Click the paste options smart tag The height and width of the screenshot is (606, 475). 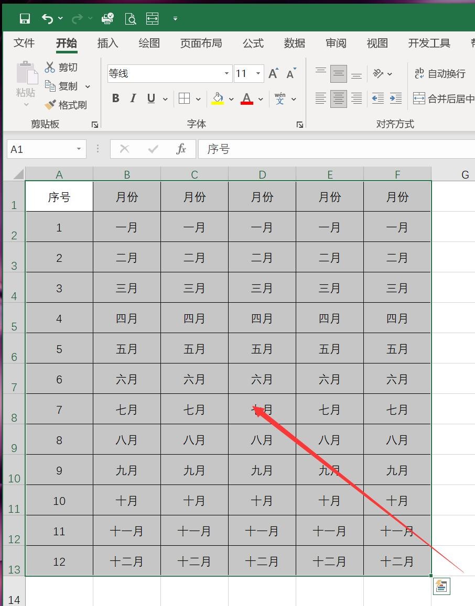pos(441,586)
